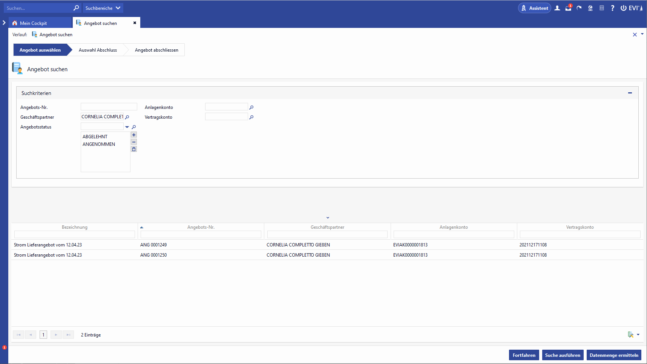The height and width of the screenshot is (364, 647).
Task: Click the Geschäftspartner search magnifier
Action: (127, 117)
